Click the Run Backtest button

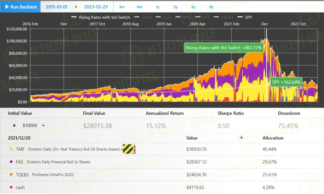tap(20, 7)
